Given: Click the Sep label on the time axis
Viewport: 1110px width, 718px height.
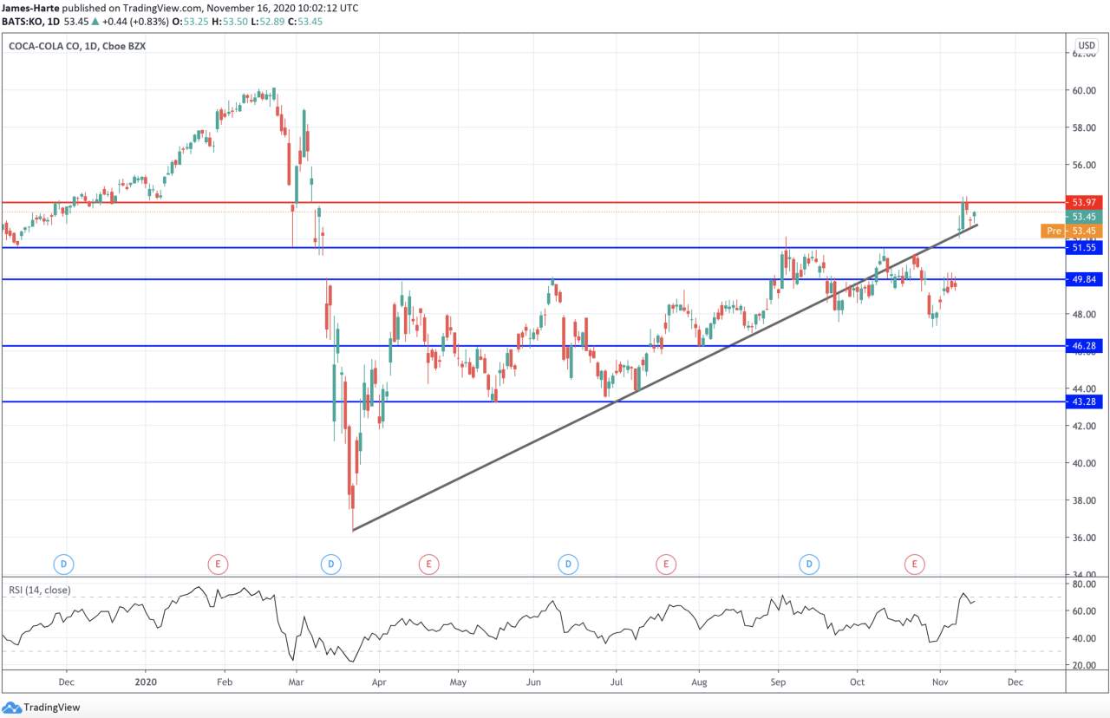Looking at the screenshot, I should (x=778, y=682).
